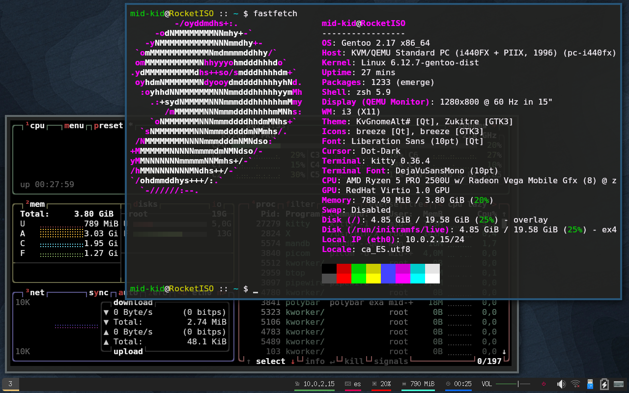Open btop menu option
The height and width of the screenshot is (393, 629).
74,125
